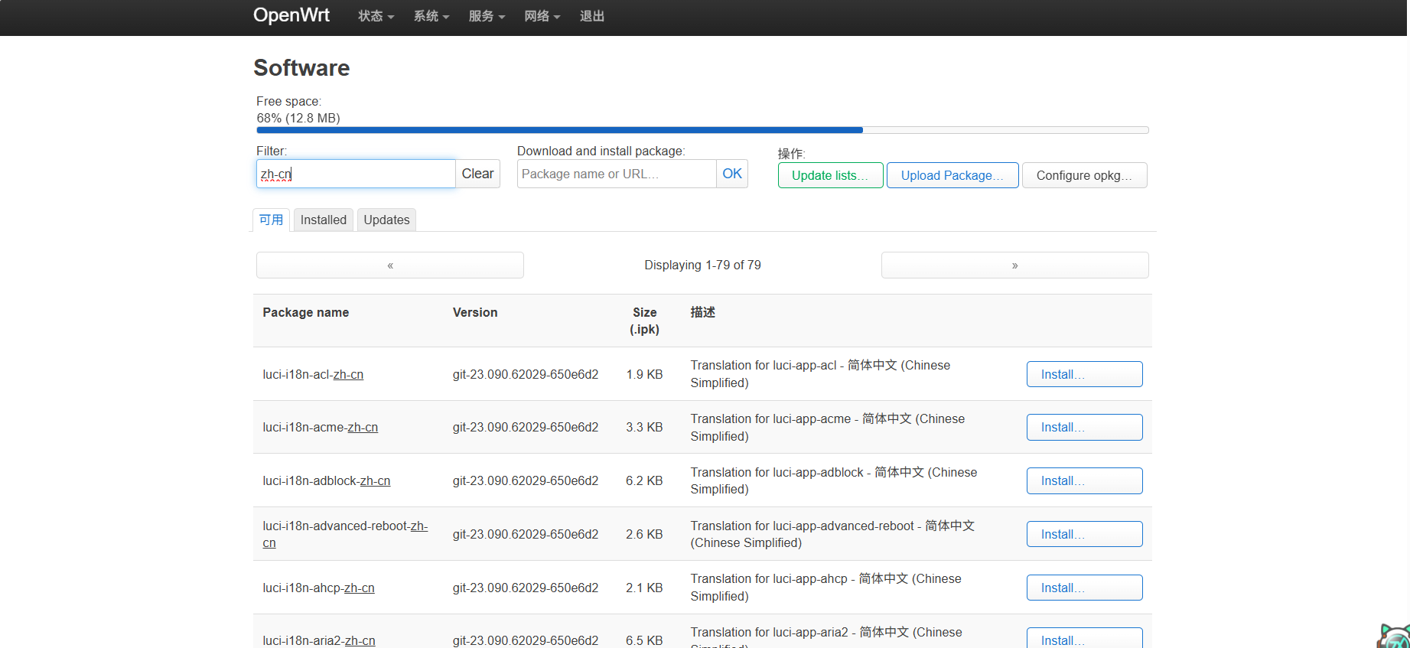Image resolution: width=1410 pixels, height=648 pixels.
Task: Focus the Package name or URL field
Action: pos(617,174)
